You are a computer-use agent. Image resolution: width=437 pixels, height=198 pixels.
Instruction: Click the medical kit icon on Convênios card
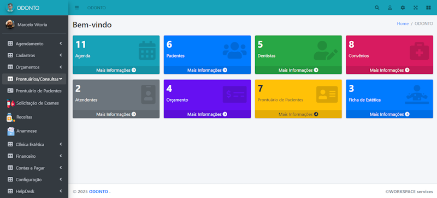click(419, 51)
